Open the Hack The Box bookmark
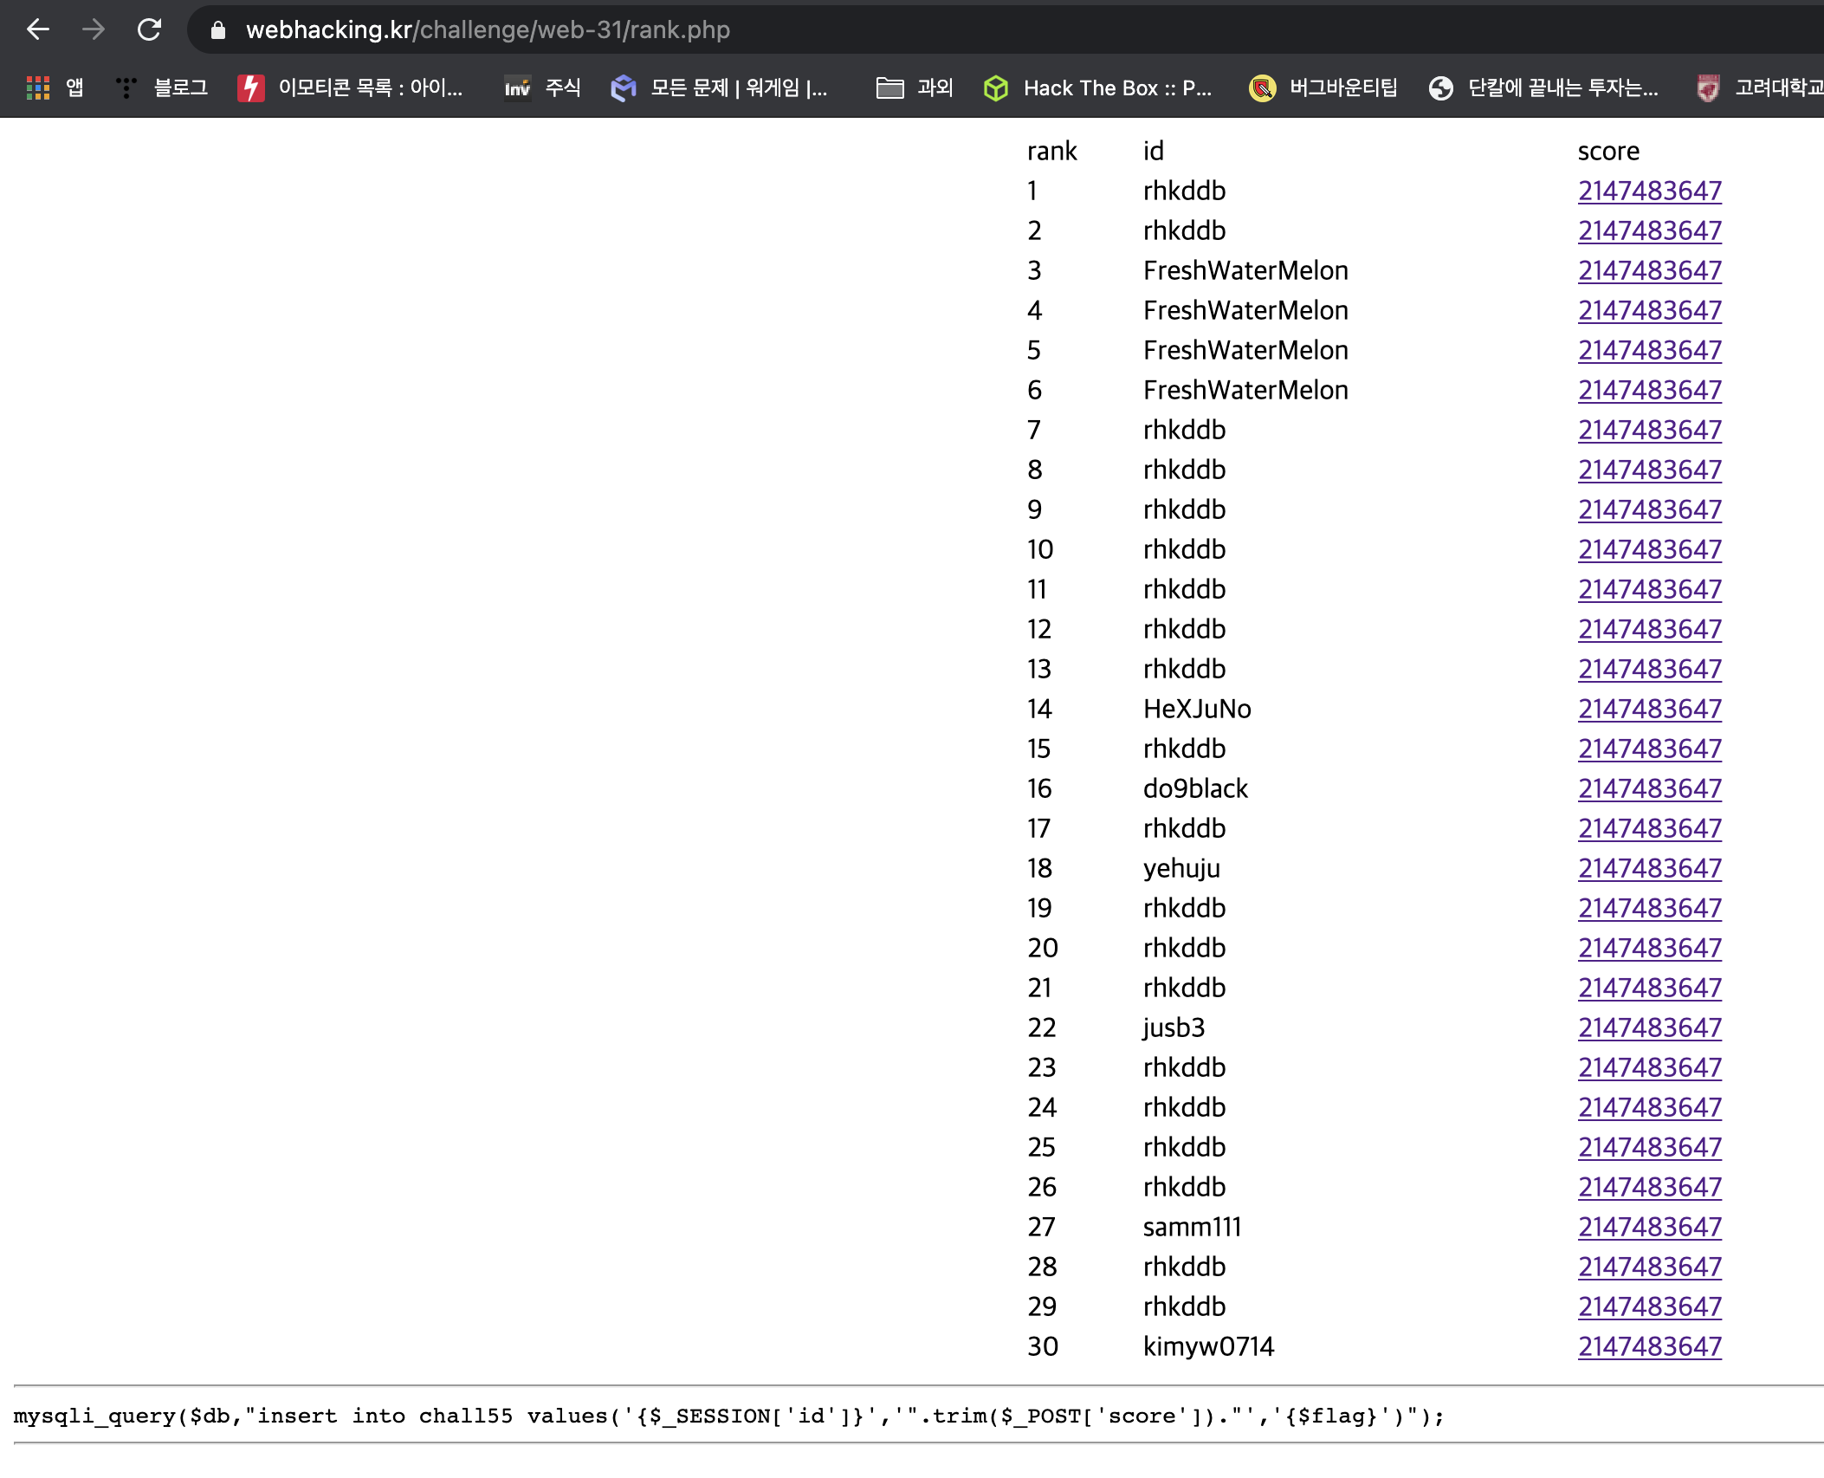This screenshot has height=1478, width=1824. (1098, 88)
